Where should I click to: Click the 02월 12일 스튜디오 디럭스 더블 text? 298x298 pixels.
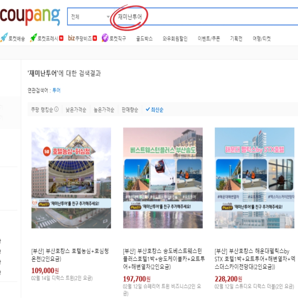pos(254,286)
